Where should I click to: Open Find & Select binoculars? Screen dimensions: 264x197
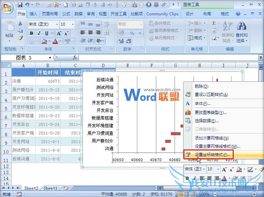(x=242, y=32)
